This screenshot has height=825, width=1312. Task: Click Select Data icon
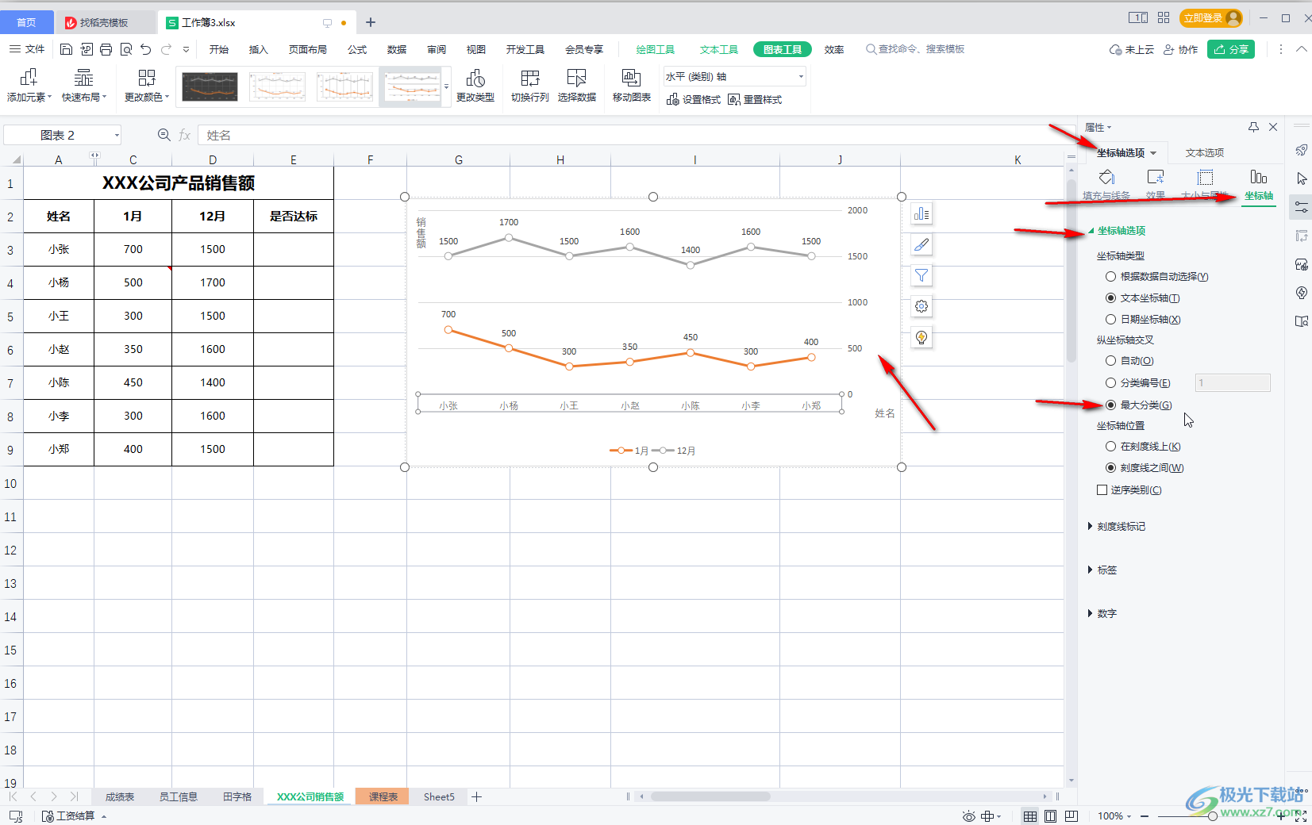click(x=577, y=86)
